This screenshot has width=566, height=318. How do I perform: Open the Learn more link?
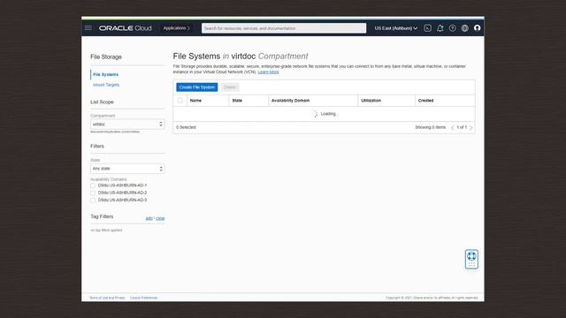click(268, 72)
